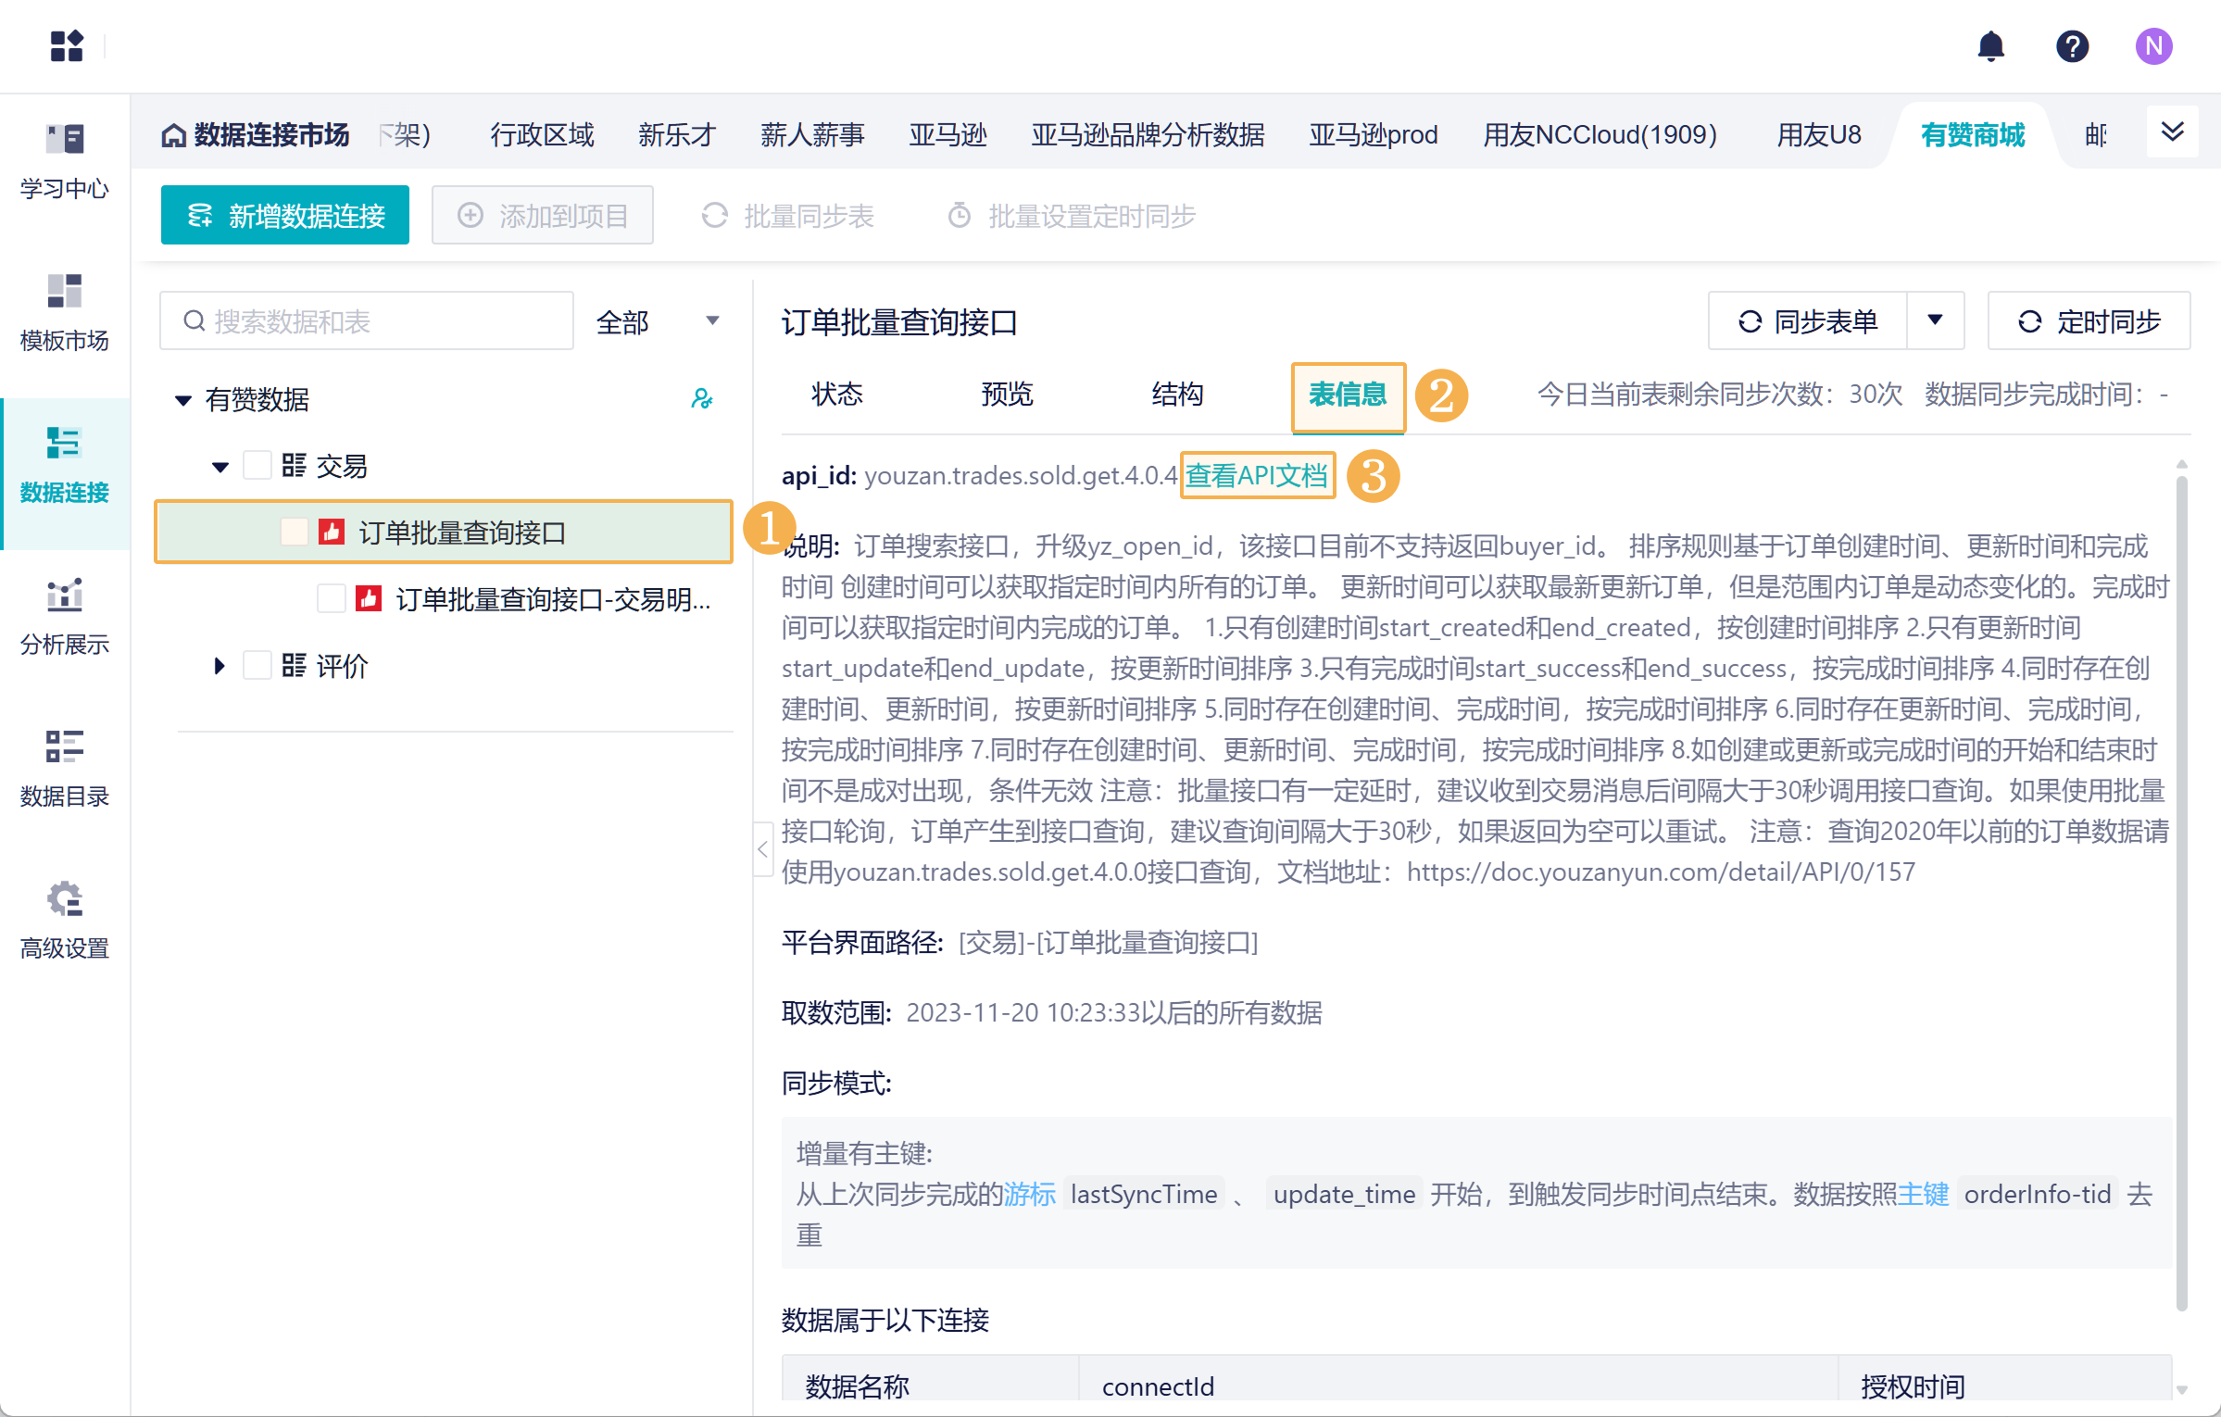Switch to the 结构 tab
The image size is (2221, 1417).
pyautogui.click(x=1177, y=395)
